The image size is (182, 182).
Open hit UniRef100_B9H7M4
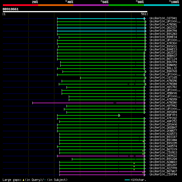[x=163, y=31]
